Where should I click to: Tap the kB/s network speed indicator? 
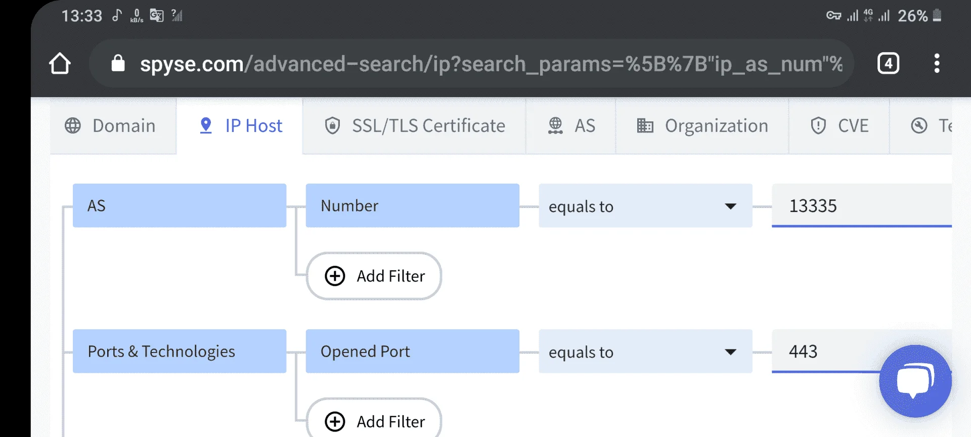137,16
